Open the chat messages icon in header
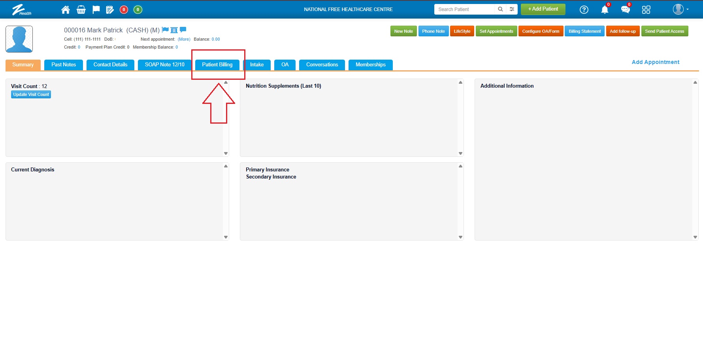The image size is (703, 359). [625, 9]
